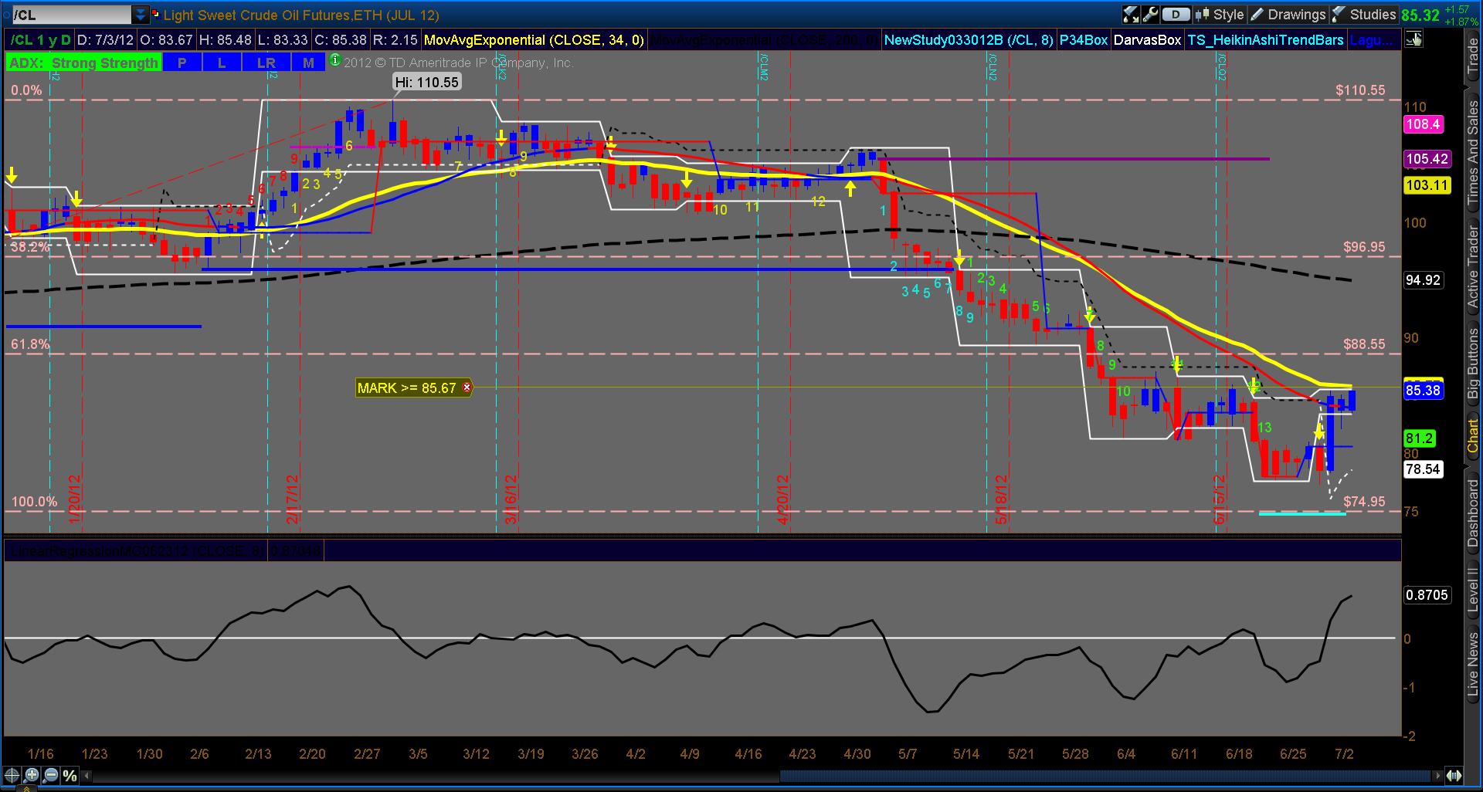Viewport: 1483px width, 792px height.
Task: Open the Dashboard sidebar tab
Action: pyautogui.click(x=1473, y=513)
